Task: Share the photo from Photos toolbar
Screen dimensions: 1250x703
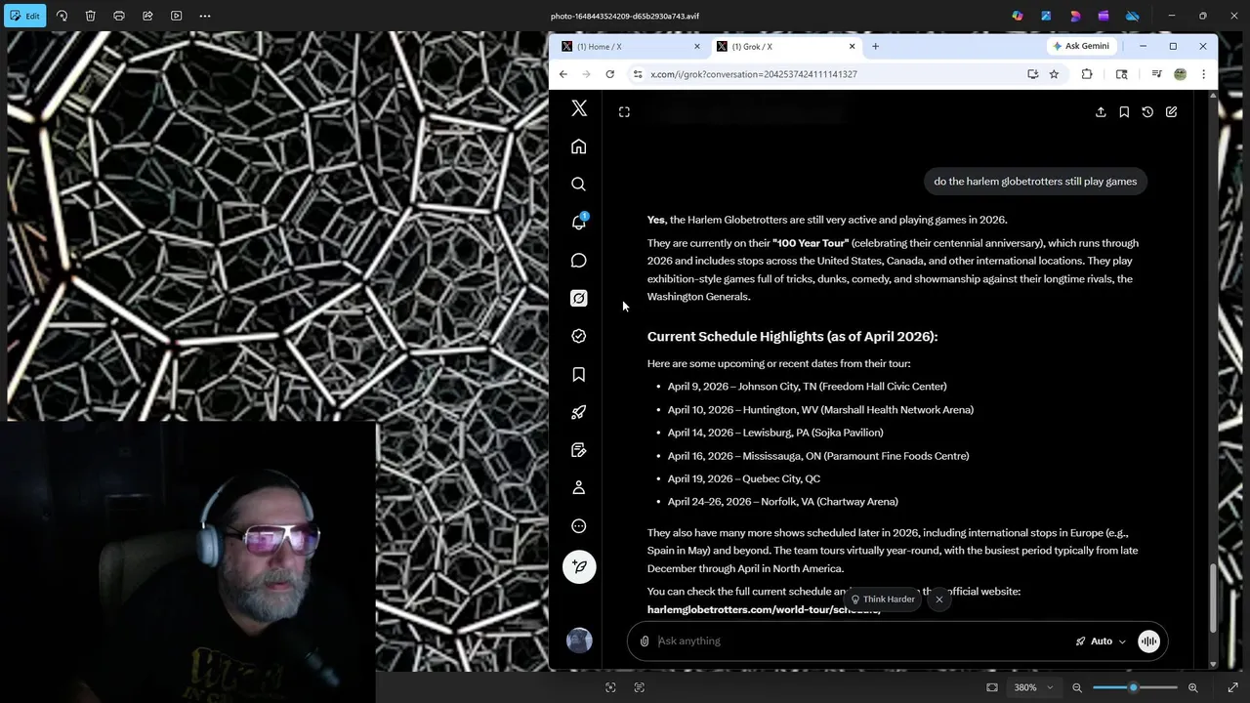Action: coord(147,16)
